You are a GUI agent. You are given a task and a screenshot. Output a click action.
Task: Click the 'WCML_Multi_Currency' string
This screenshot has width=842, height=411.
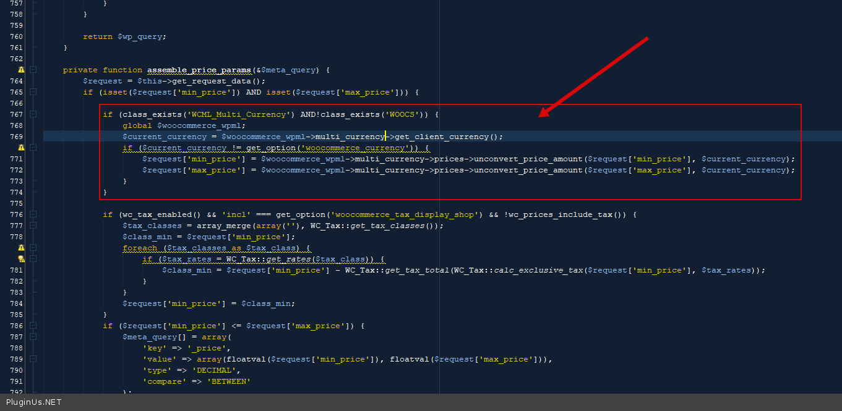241,114
